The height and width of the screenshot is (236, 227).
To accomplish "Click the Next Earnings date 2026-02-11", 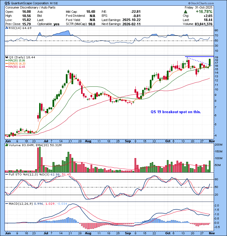I will click(x=131, y=24).
